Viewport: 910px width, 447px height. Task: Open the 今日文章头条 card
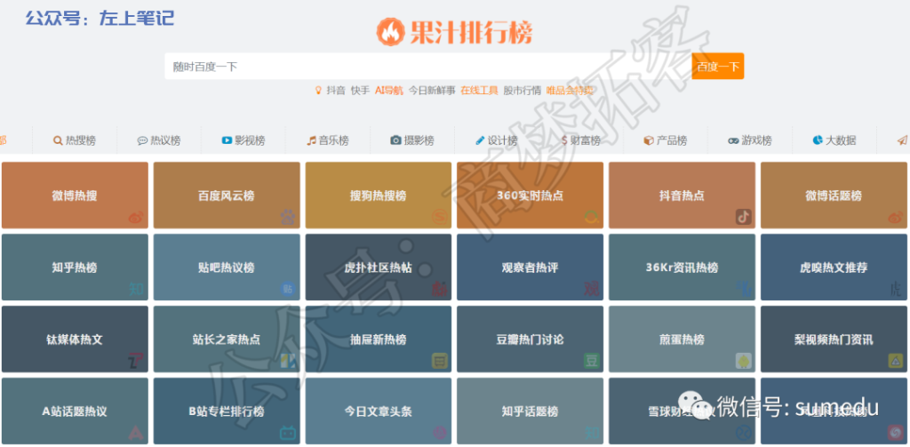tap(379, 411)
